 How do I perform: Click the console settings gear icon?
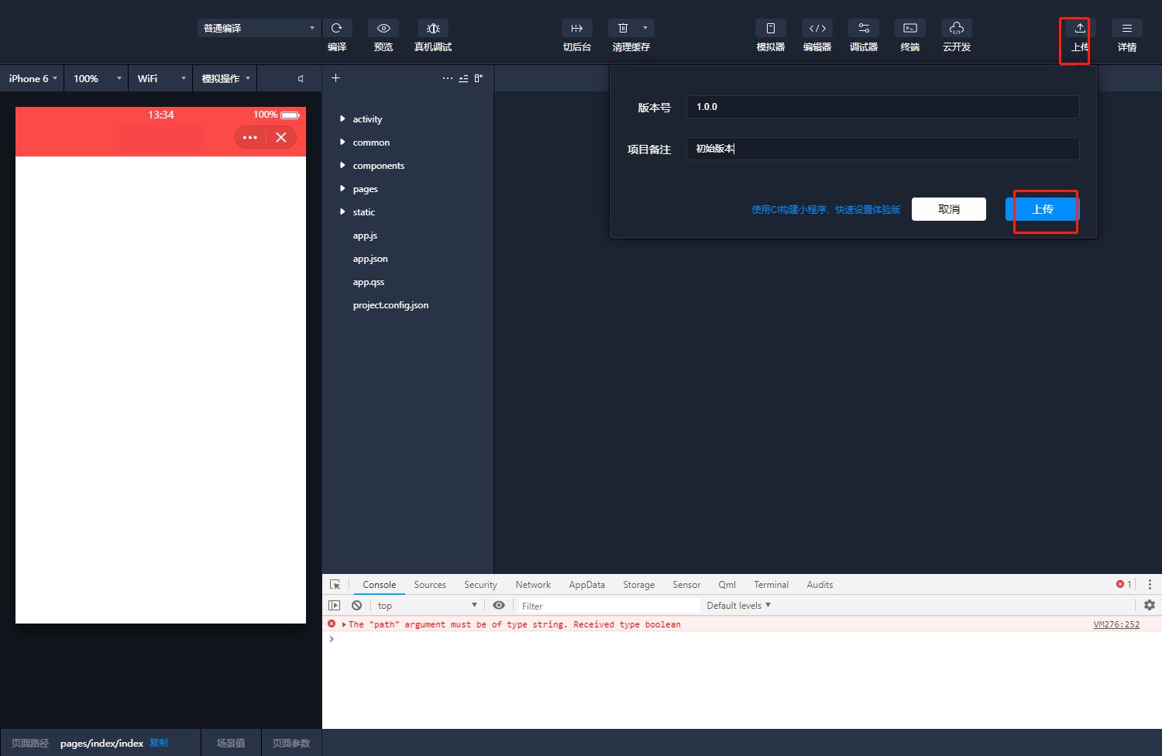click(1150, 605)
